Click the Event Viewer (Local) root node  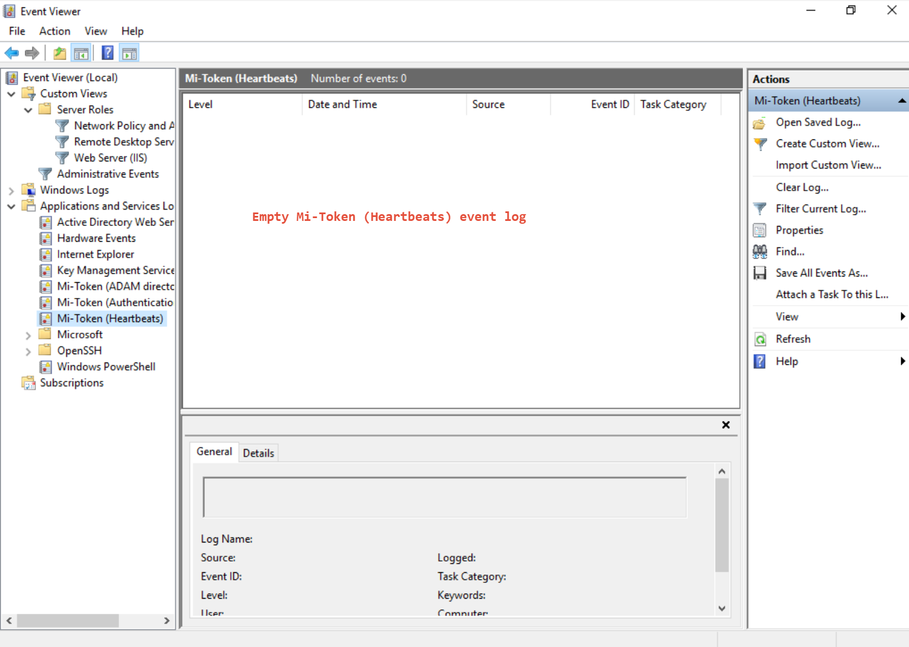point(70,78)
